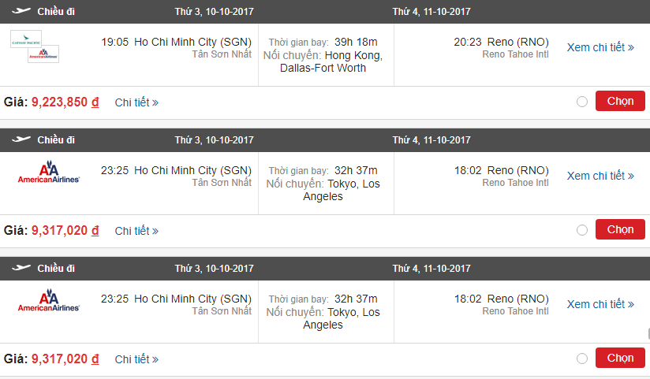
Task: Open Xem chi tiết for the Hong Kong connection flight
Action: tap(600, 47)
